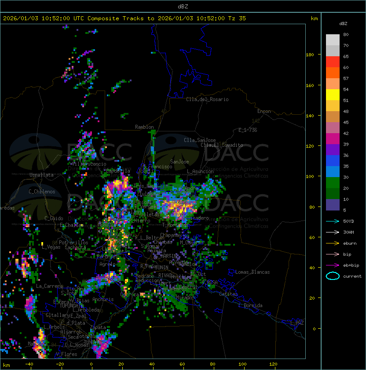Screen dimensions: 366x370
Task: Click the dBZ heading above the color scale
Action: click(x=343, y=24)
